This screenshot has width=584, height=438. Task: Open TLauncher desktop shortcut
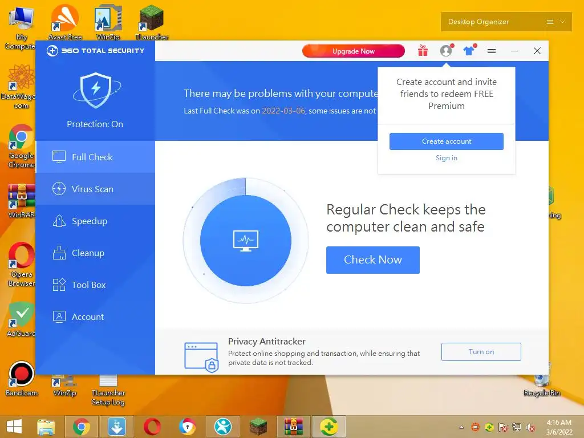151,22
